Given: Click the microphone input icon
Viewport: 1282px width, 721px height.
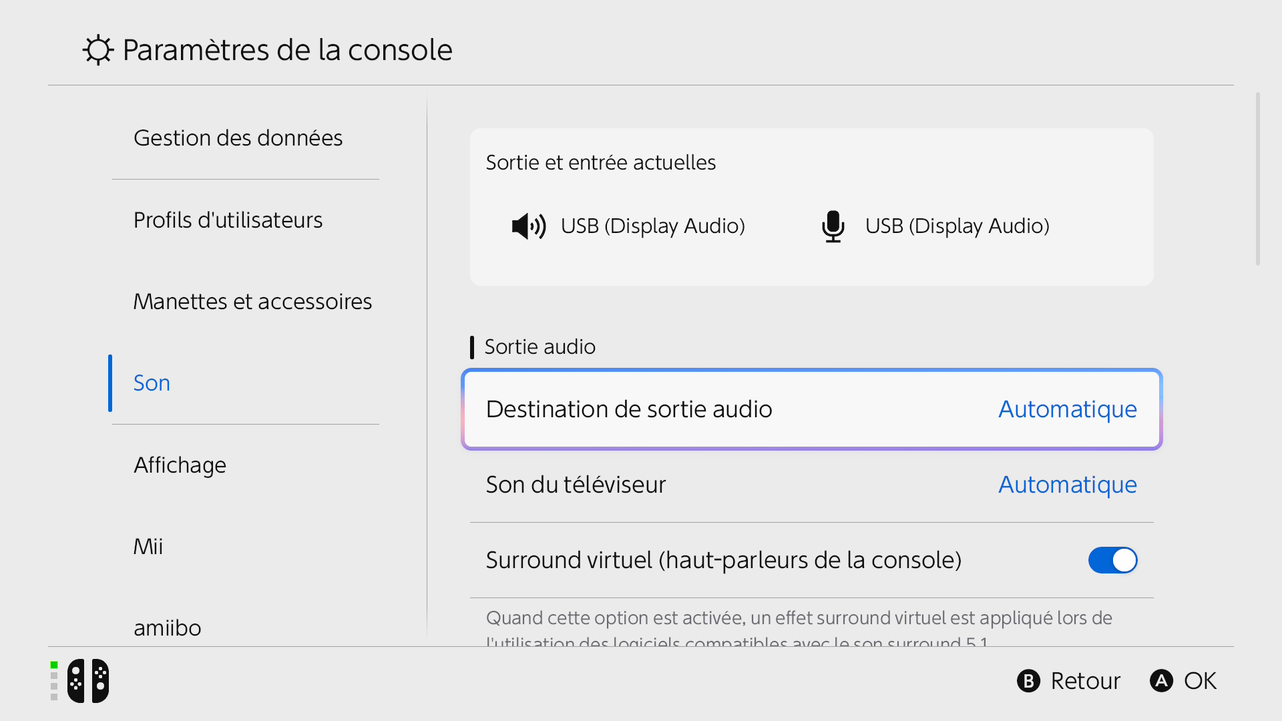Looking at the screenshot, I should click(833, 226).
